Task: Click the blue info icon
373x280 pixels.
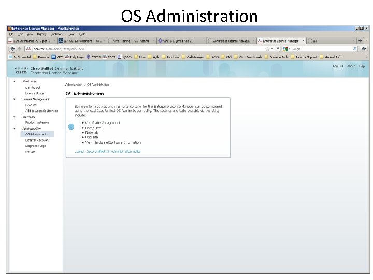Action: 71,127
